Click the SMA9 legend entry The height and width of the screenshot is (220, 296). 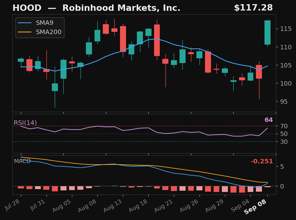tap(36, 23)
